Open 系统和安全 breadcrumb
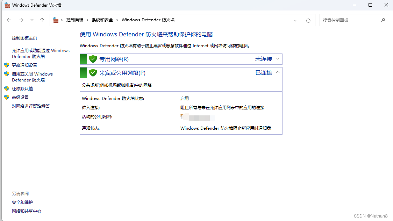Image resolution: width=393 pixels, height=221 pixels. point(102,20)
